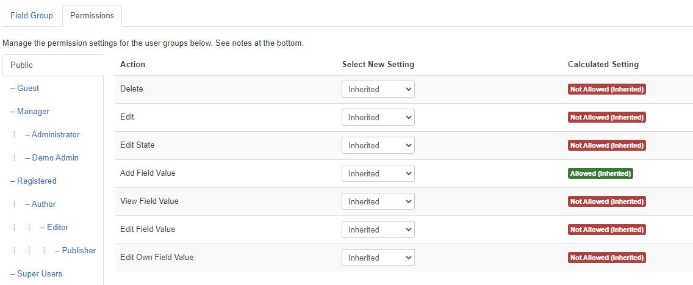
Task: Switch to the Field Group tab
Action: (32, 15)
